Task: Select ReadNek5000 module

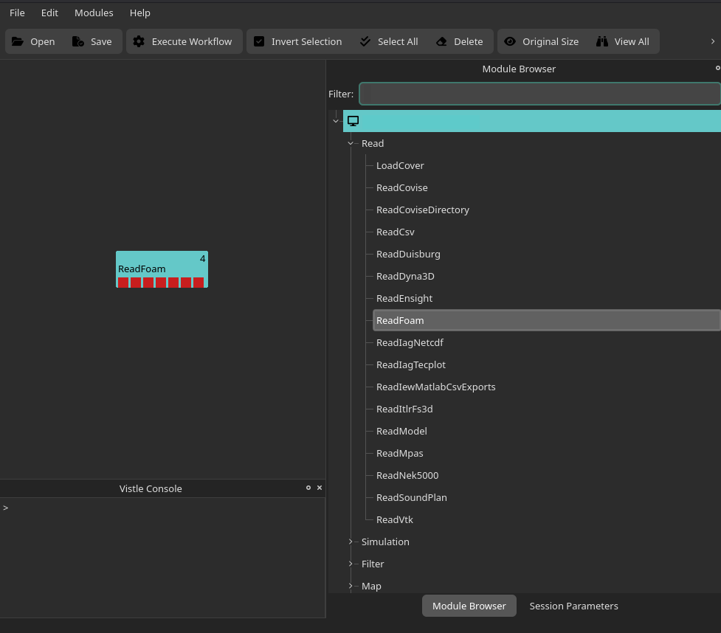Action: (x=407, y=475)
